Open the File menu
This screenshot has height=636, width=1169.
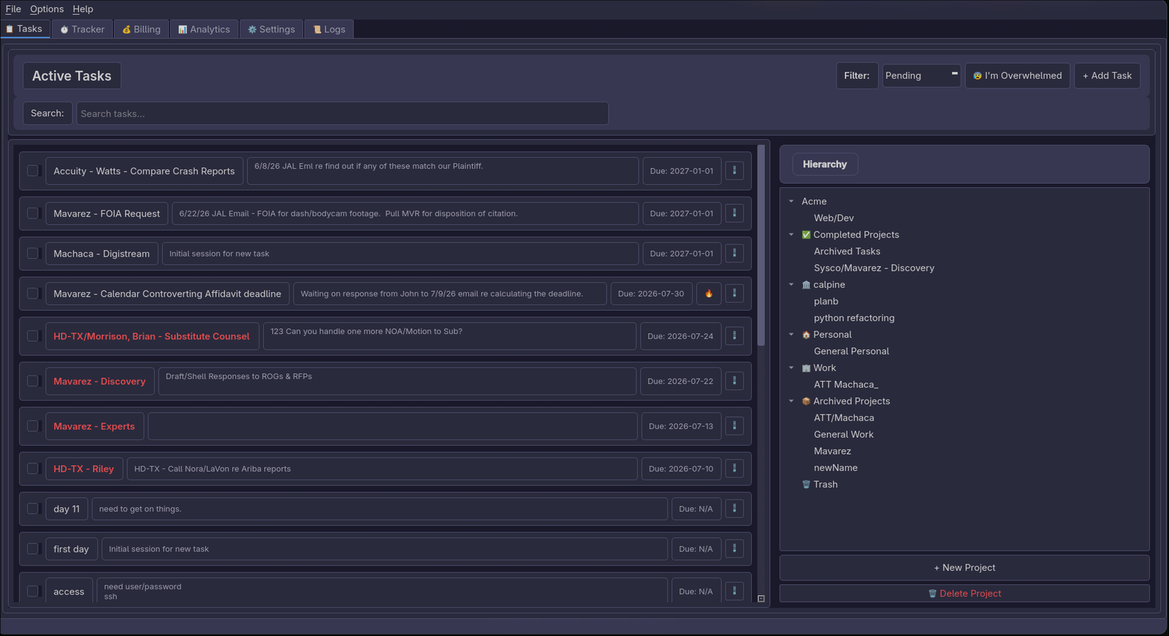point(13,9)
